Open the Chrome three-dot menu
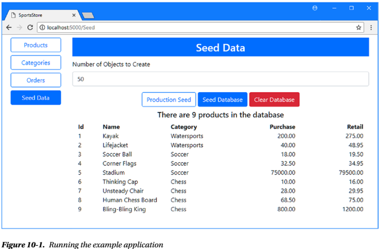Viewport: 381px width, 249px height. 372,27
